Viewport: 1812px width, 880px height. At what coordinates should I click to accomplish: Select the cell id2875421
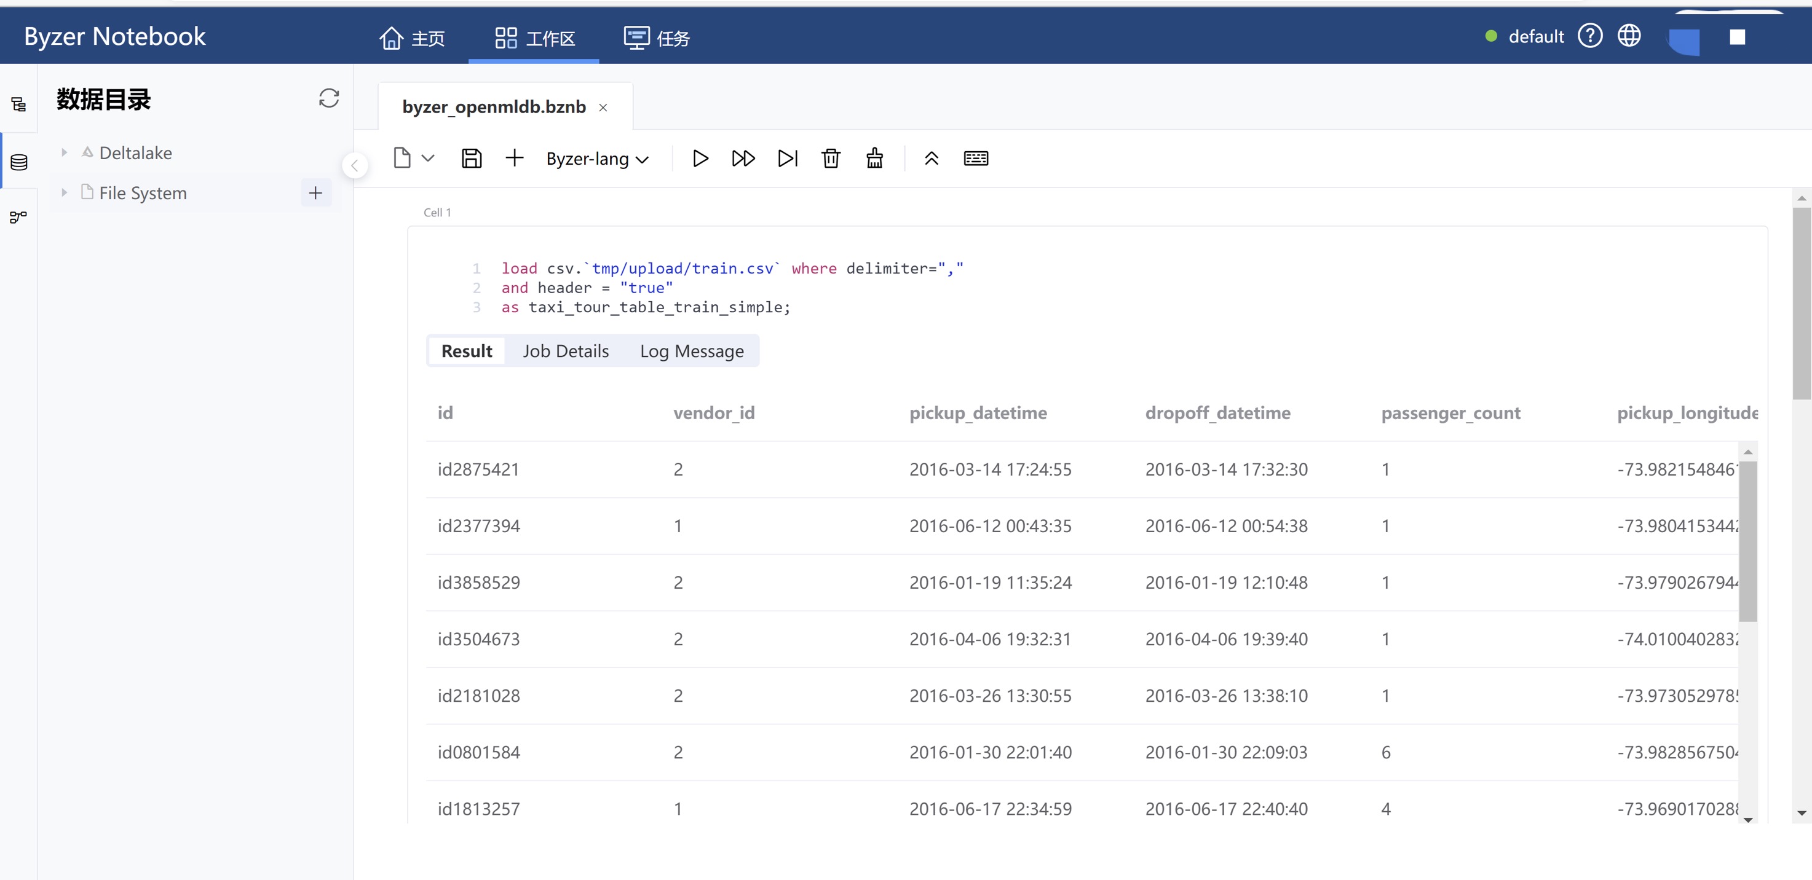(x=478, y=469)
